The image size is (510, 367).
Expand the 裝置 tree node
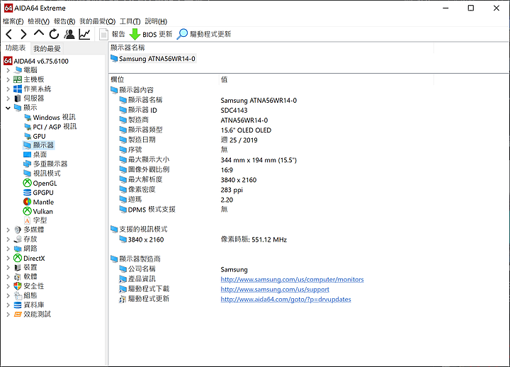[8, 267]
